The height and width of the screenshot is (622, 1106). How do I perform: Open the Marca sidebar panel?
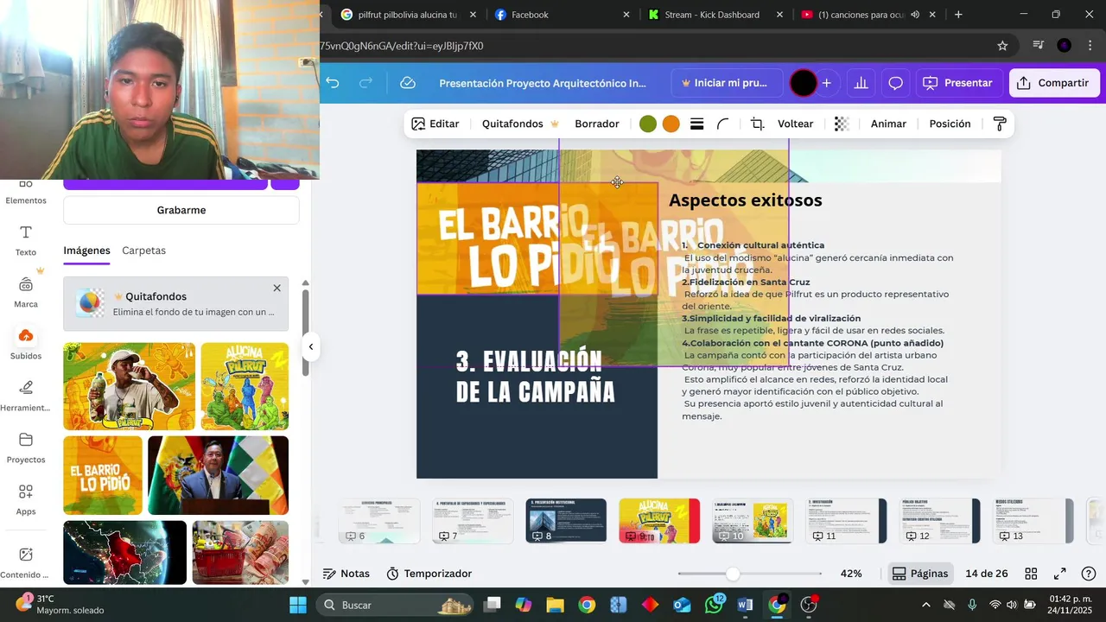pyautogui.click(x=26, y=293)
